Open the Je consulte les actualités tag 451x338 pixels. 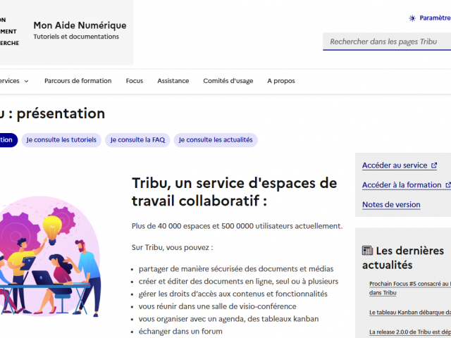216,140
